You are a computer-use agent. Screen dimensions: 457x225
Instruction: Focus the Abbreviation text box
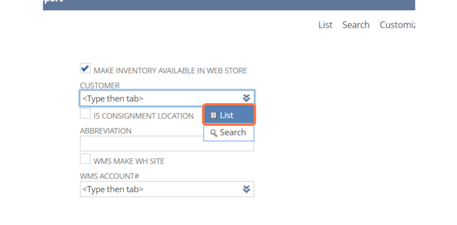coord(167,143)
